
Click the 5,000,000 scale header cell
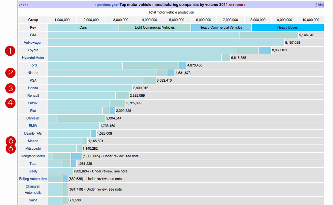177,20
